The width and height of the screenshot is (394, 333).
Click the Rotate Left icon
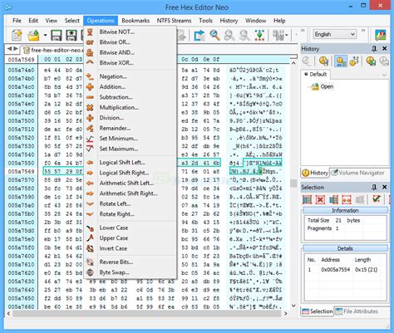(90, 203)
